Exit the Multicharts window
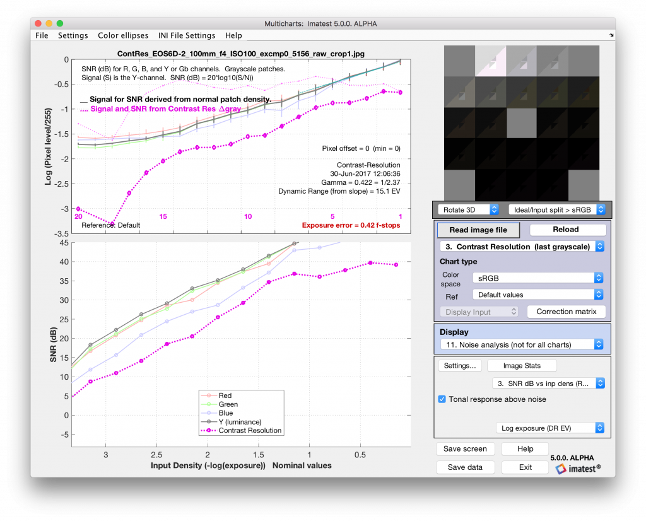Viewport: 646px width, 521px height. pos(525,467)
